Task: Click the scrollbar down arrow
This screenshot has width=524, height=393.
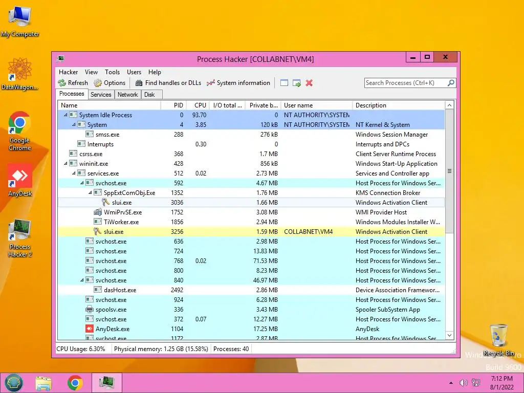Action: coord(449,335)
